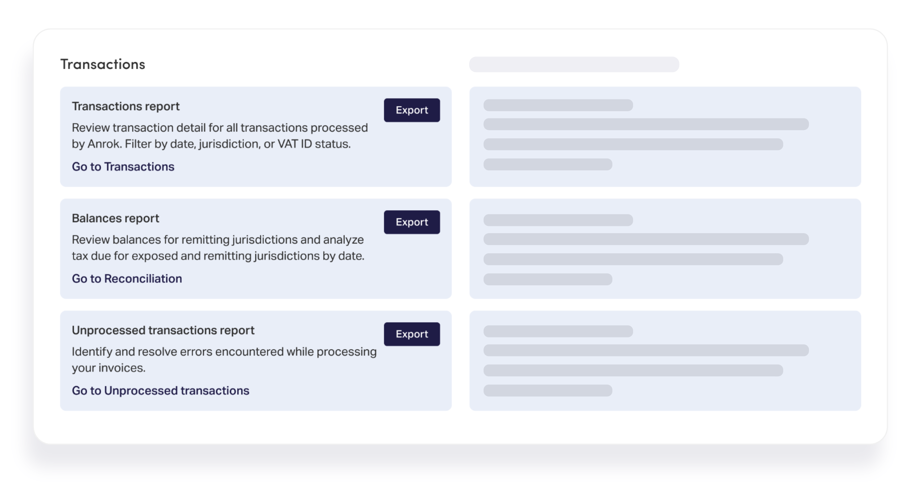Viewport: 917px width, 482px height.
Task: Follow the Go to Reconciliation link
Action: [127, 278]
